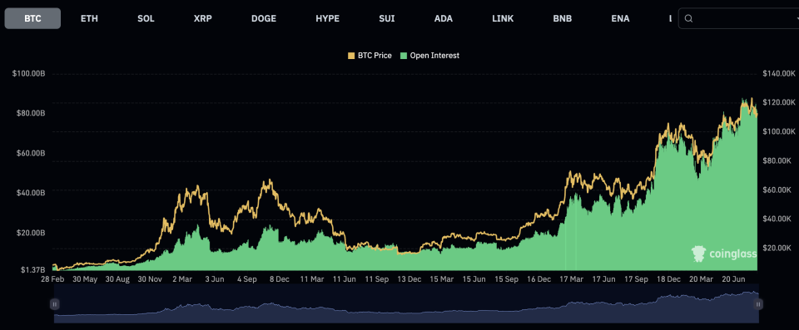Choose the DOGE tab
This screenshot has height=330, width=799.
tap(264, 18)
